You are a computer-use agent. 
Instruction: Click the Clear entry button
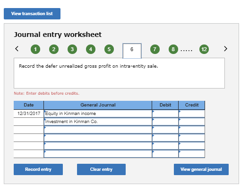click(x=101, y=169)
